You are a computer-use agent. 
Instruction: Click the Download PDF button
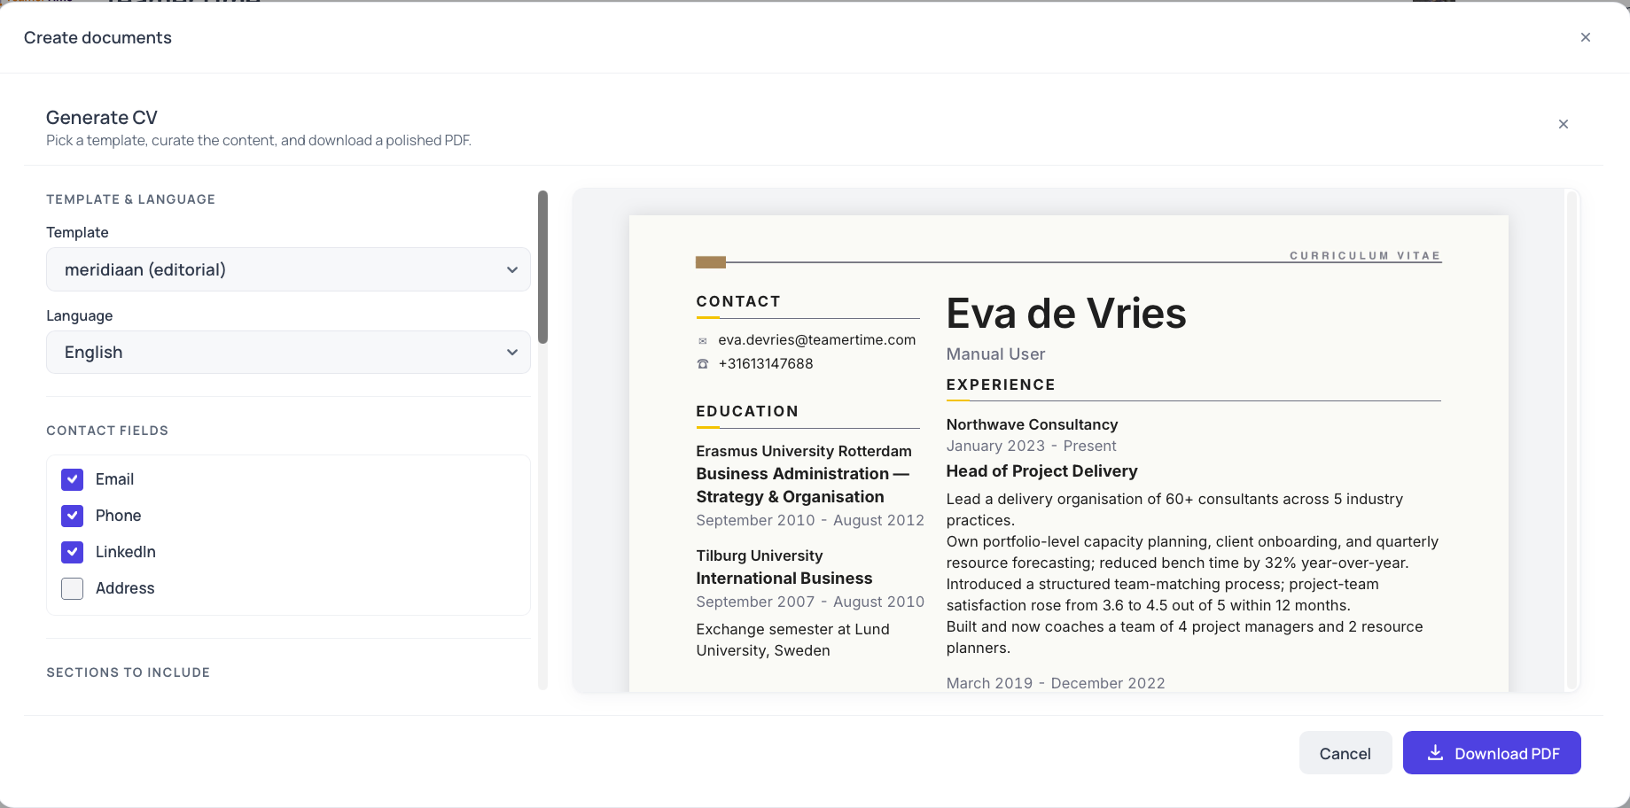[x=1492, y=753]
